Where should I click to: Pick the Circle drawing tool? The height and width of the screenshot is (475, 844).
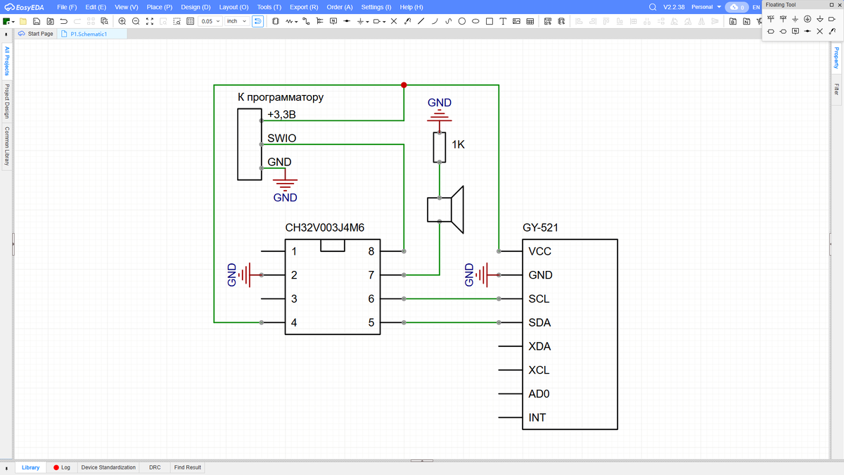[x=462, y=21]
